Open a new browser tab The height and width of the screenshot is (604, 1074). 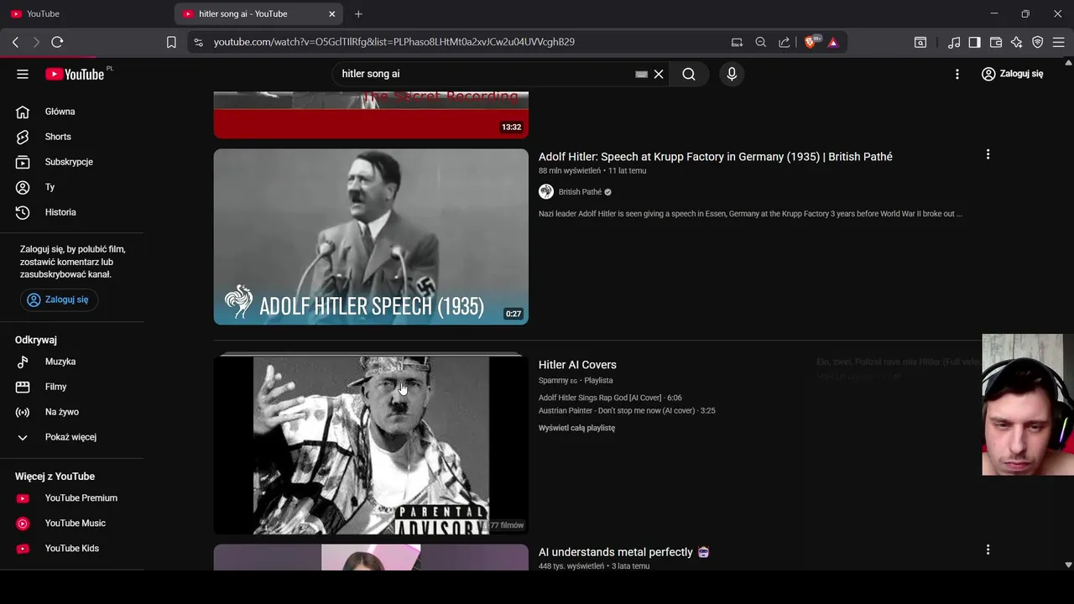click(358, 13)
